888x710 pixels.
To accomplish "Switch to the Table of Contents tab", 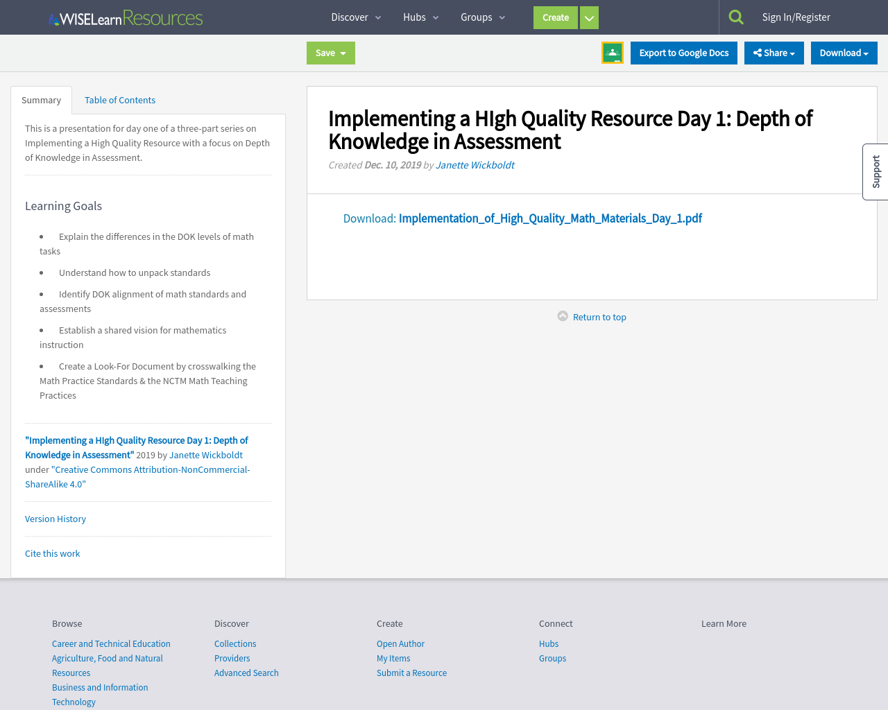I will pos(120,100).
